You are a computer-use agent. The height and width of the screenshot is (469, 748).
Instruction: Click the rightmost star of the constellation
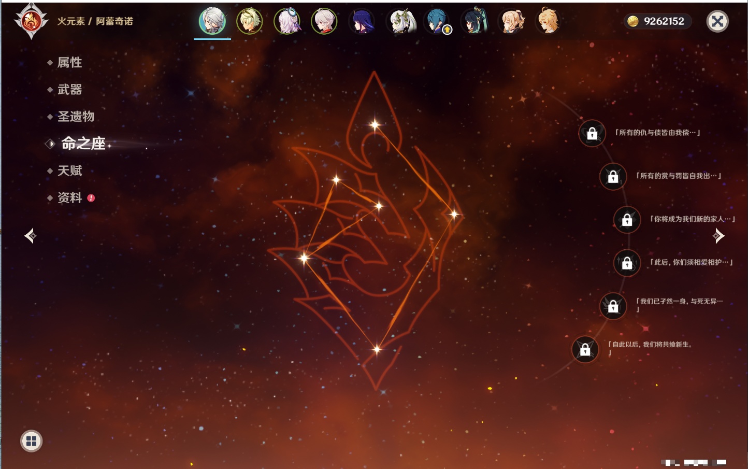pyautogui.click(x=454, y=214)
